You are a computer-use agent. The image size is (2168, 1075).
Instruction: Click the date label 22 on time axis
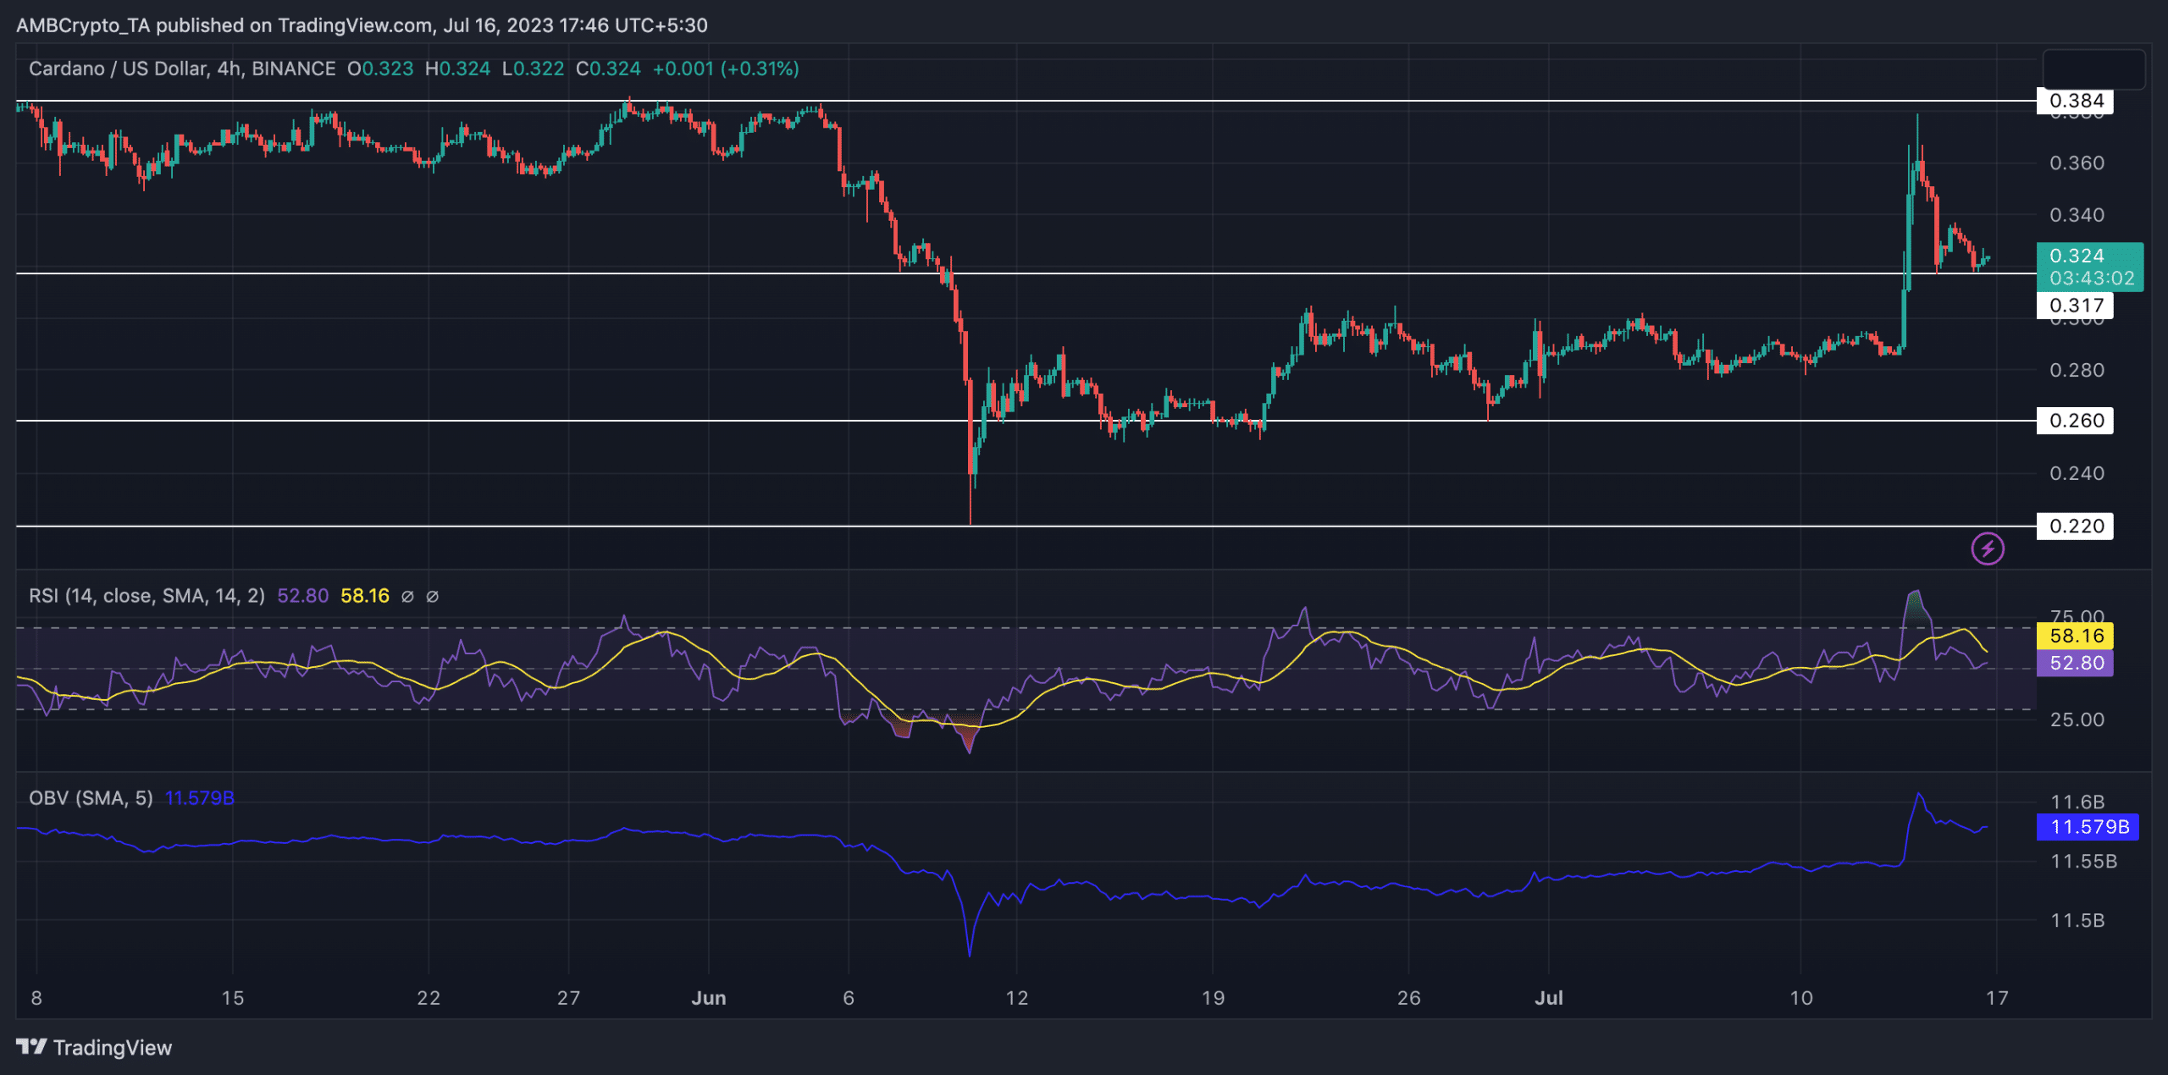click(429, 998)
